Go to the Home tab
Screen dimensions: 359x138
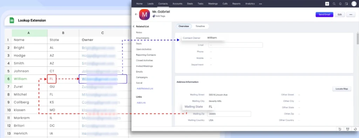click(140, 4)
